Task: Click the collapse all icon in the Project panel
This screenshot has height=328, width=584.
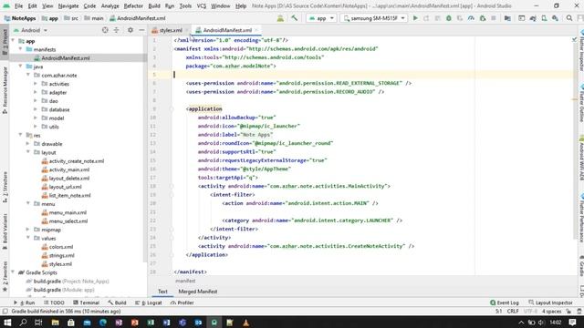Action: (x=116, y=30)
